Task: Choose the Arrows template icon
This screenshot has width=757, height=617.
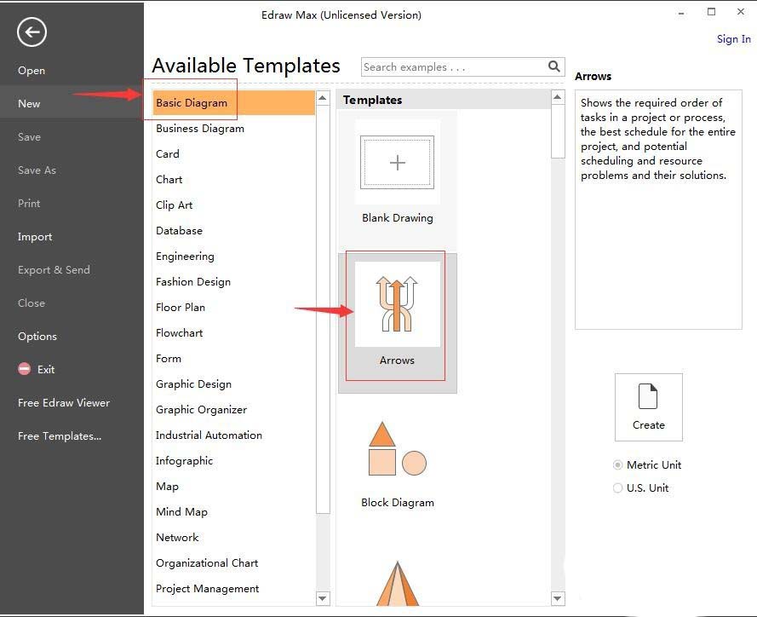Action: [x=398, y=304]
